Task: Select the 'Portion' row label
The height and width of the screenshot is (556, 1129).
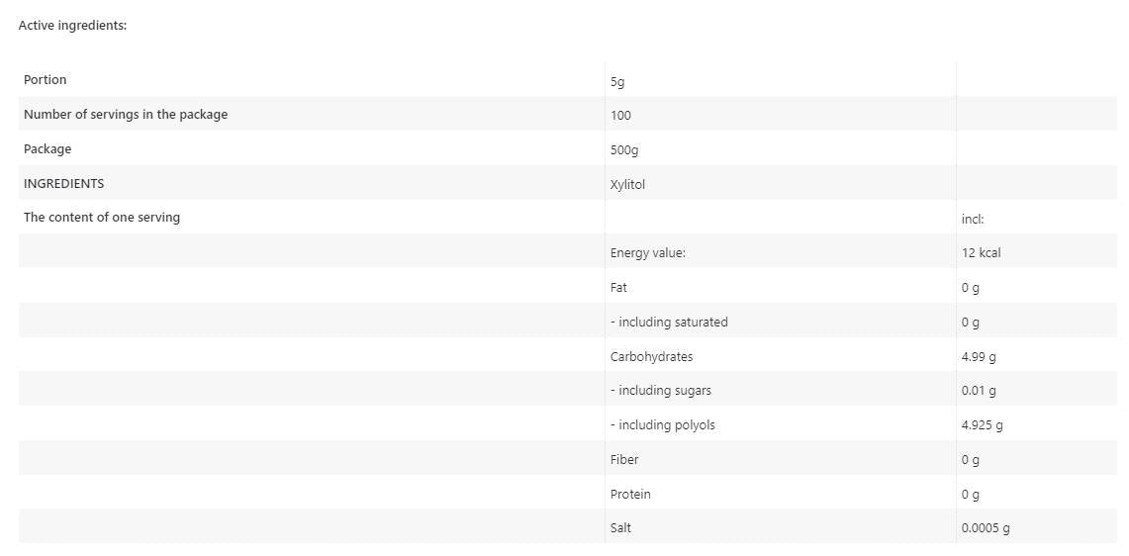Action: pyautogui.click(x=46, y=80)
